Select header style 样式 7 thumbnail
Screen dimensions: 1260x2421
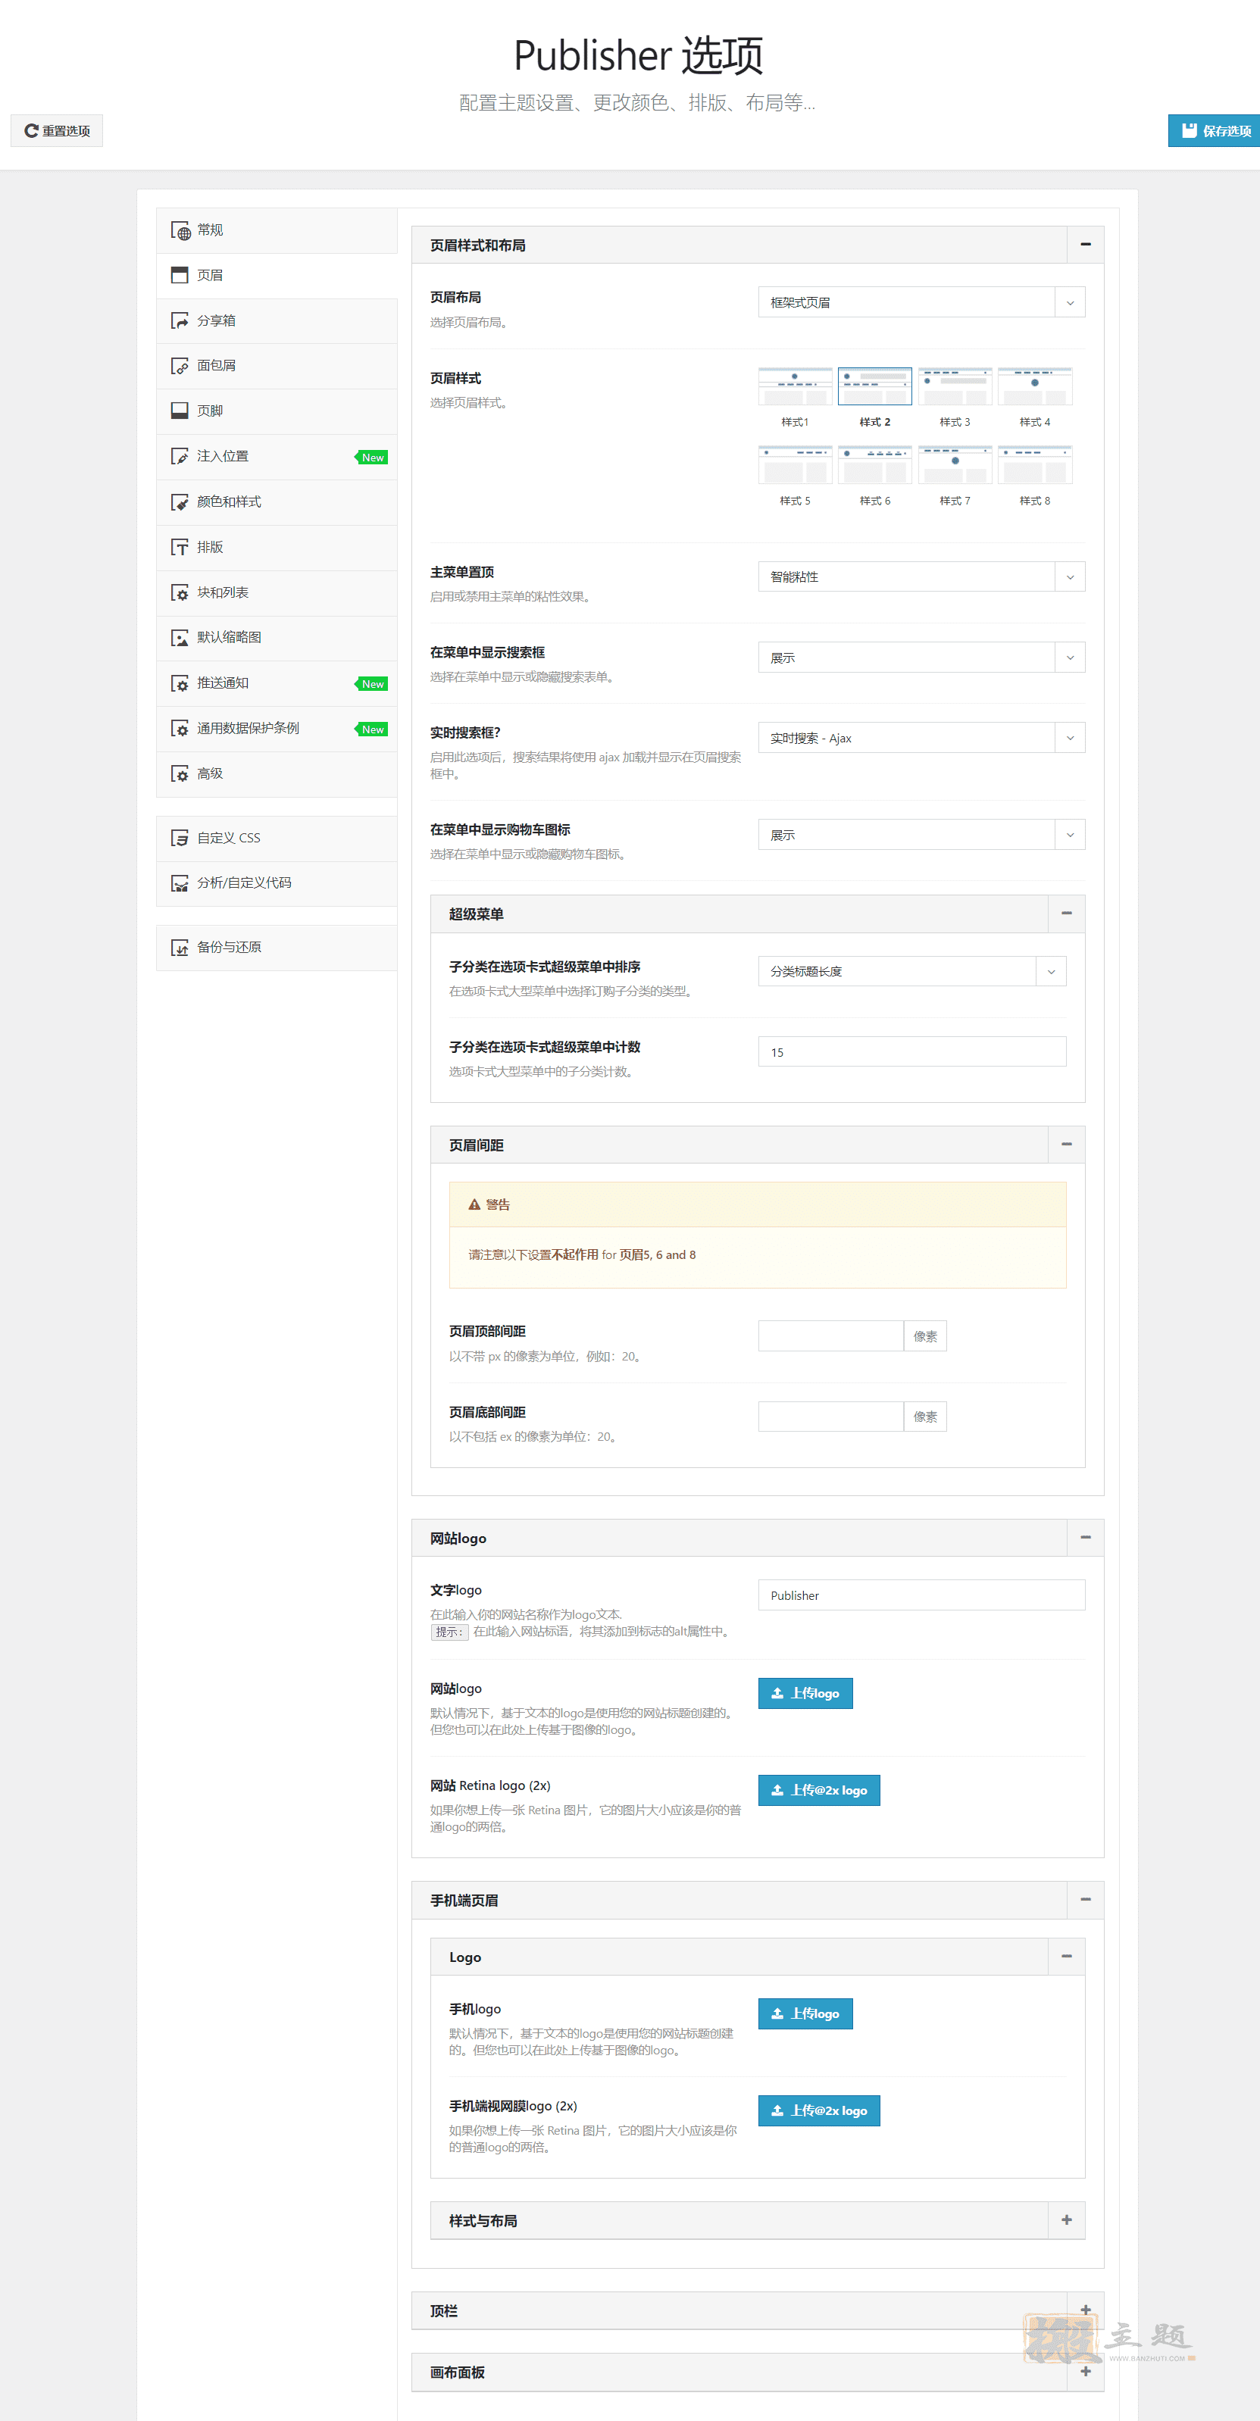[955, 465]
